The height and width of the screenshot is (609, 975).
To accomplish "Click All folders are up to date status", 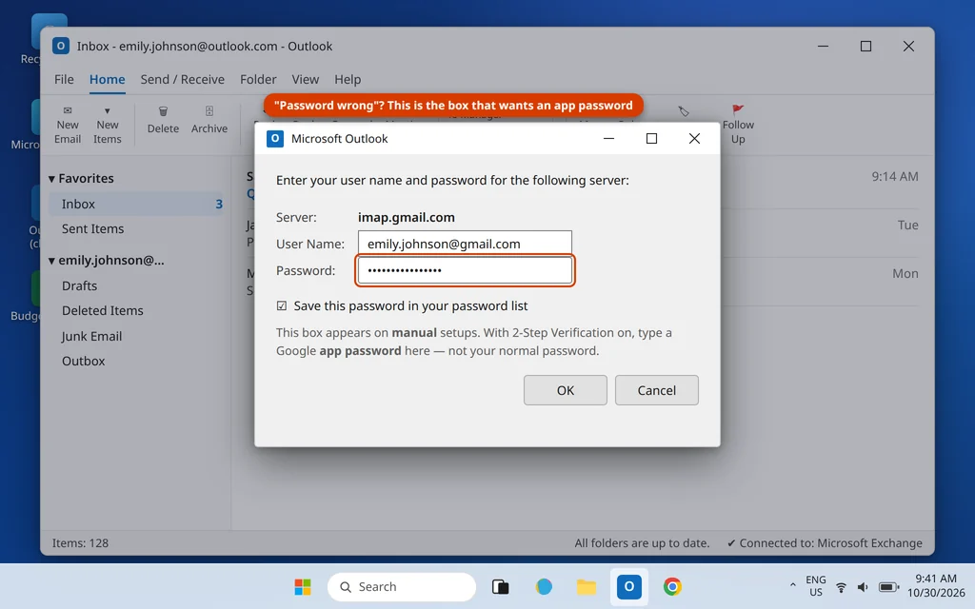I will tap(642, 543).
